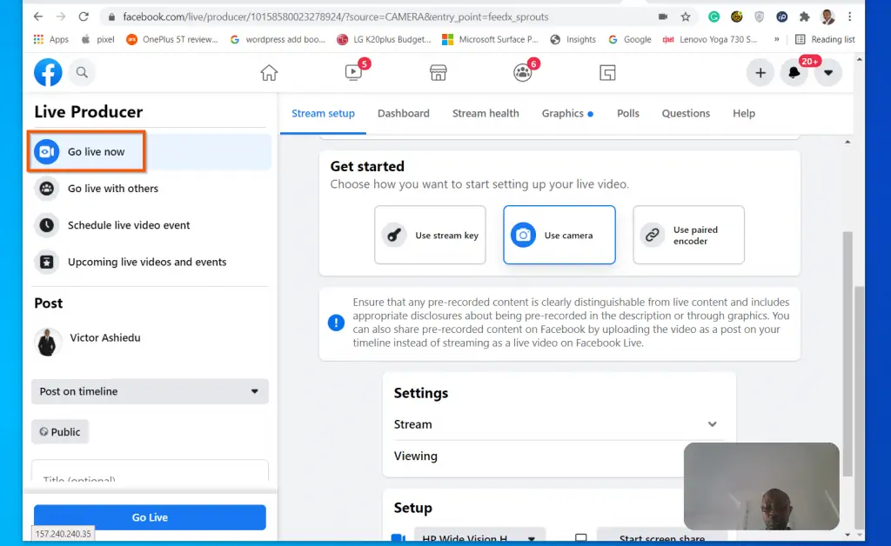This screenshot has width=891, height=546.
Task: Click the info icon beside the pre-recorded notice
Action: [x=336, y=323]
